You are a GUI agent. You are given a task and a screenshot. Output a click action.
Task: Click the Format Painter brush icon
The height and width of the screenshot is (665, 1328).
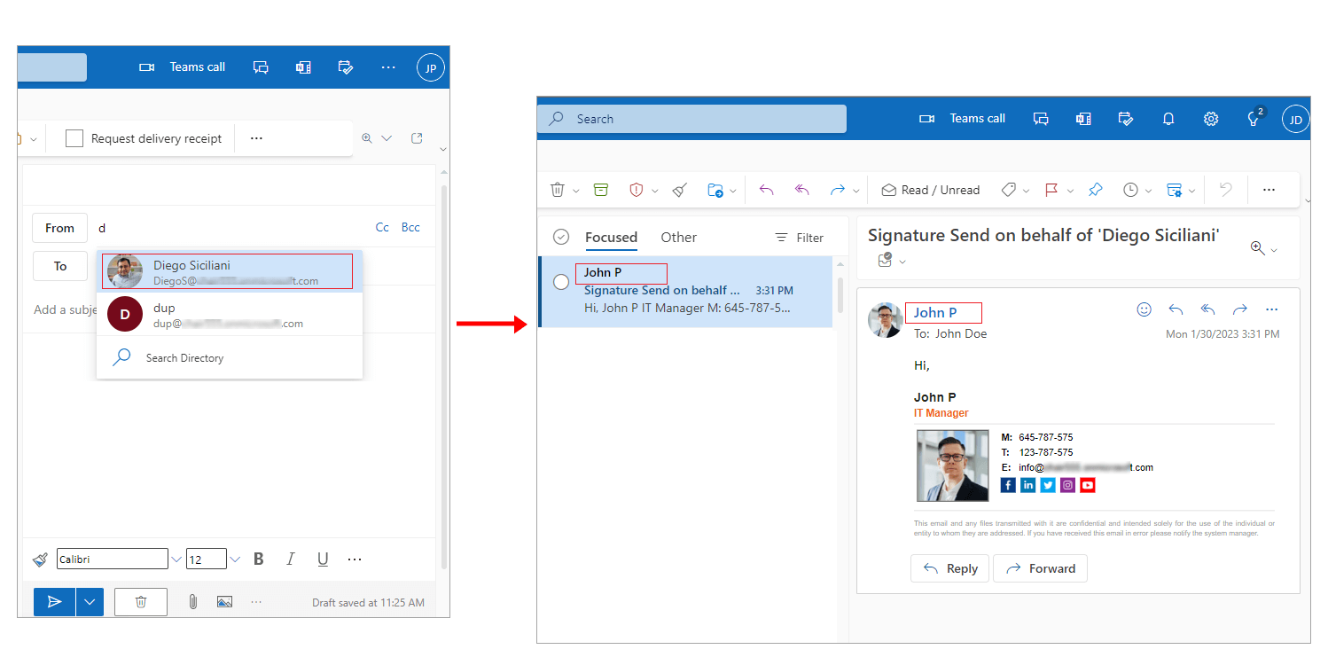pyautogui.click(x=40, y=559)
